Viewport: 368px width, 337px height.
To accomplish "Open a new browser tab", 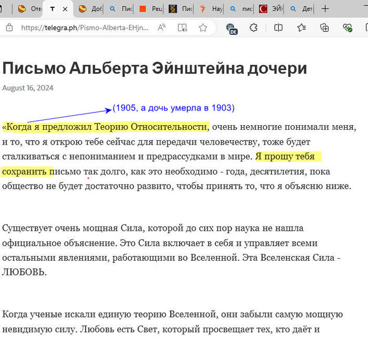I will pyautogui.click(x=325, y=9).
